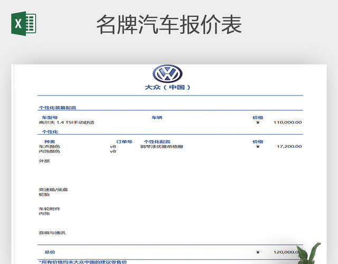Select the 大众（中国） heading

167,87
